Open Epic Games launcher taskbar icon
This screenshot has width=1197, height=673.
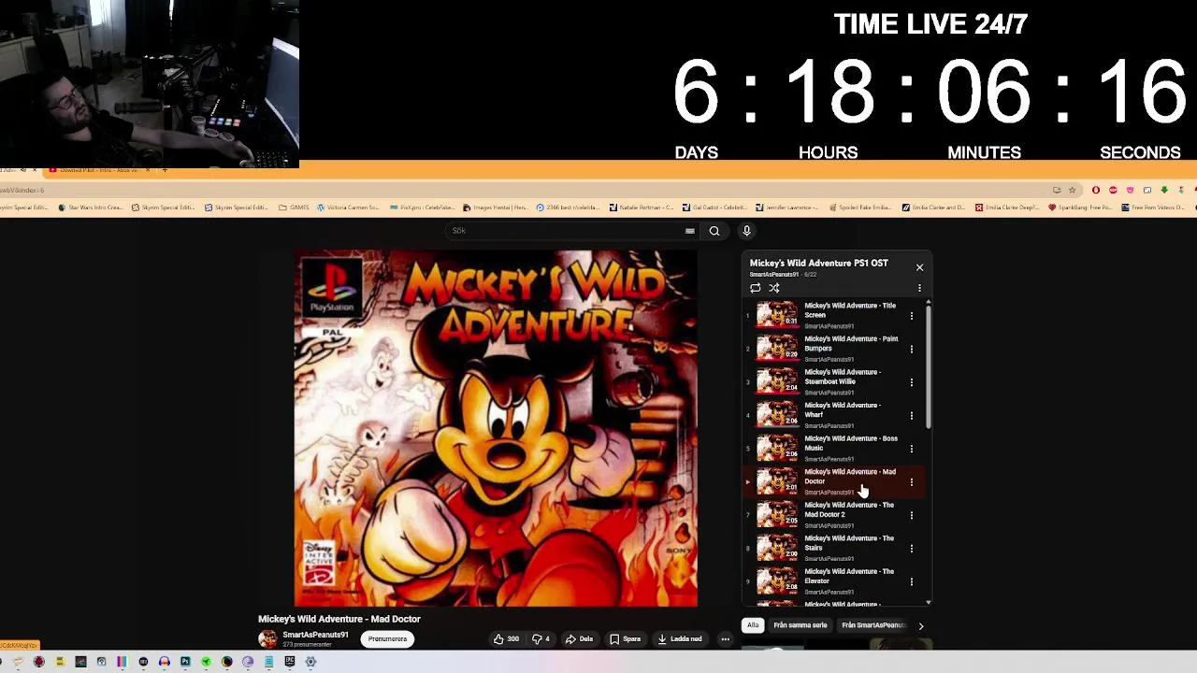click(x=290, y=662)
